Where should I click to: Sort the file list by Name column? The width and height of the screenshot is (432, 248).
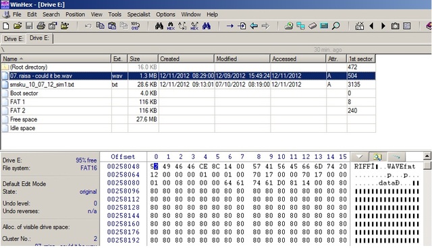click(56, 59)
